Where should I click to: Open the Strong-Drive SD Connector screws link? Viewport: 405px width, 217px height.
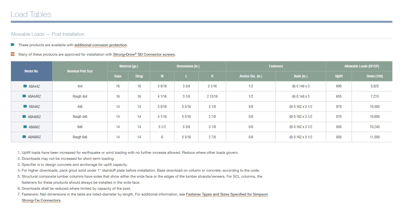click(144, 55)
